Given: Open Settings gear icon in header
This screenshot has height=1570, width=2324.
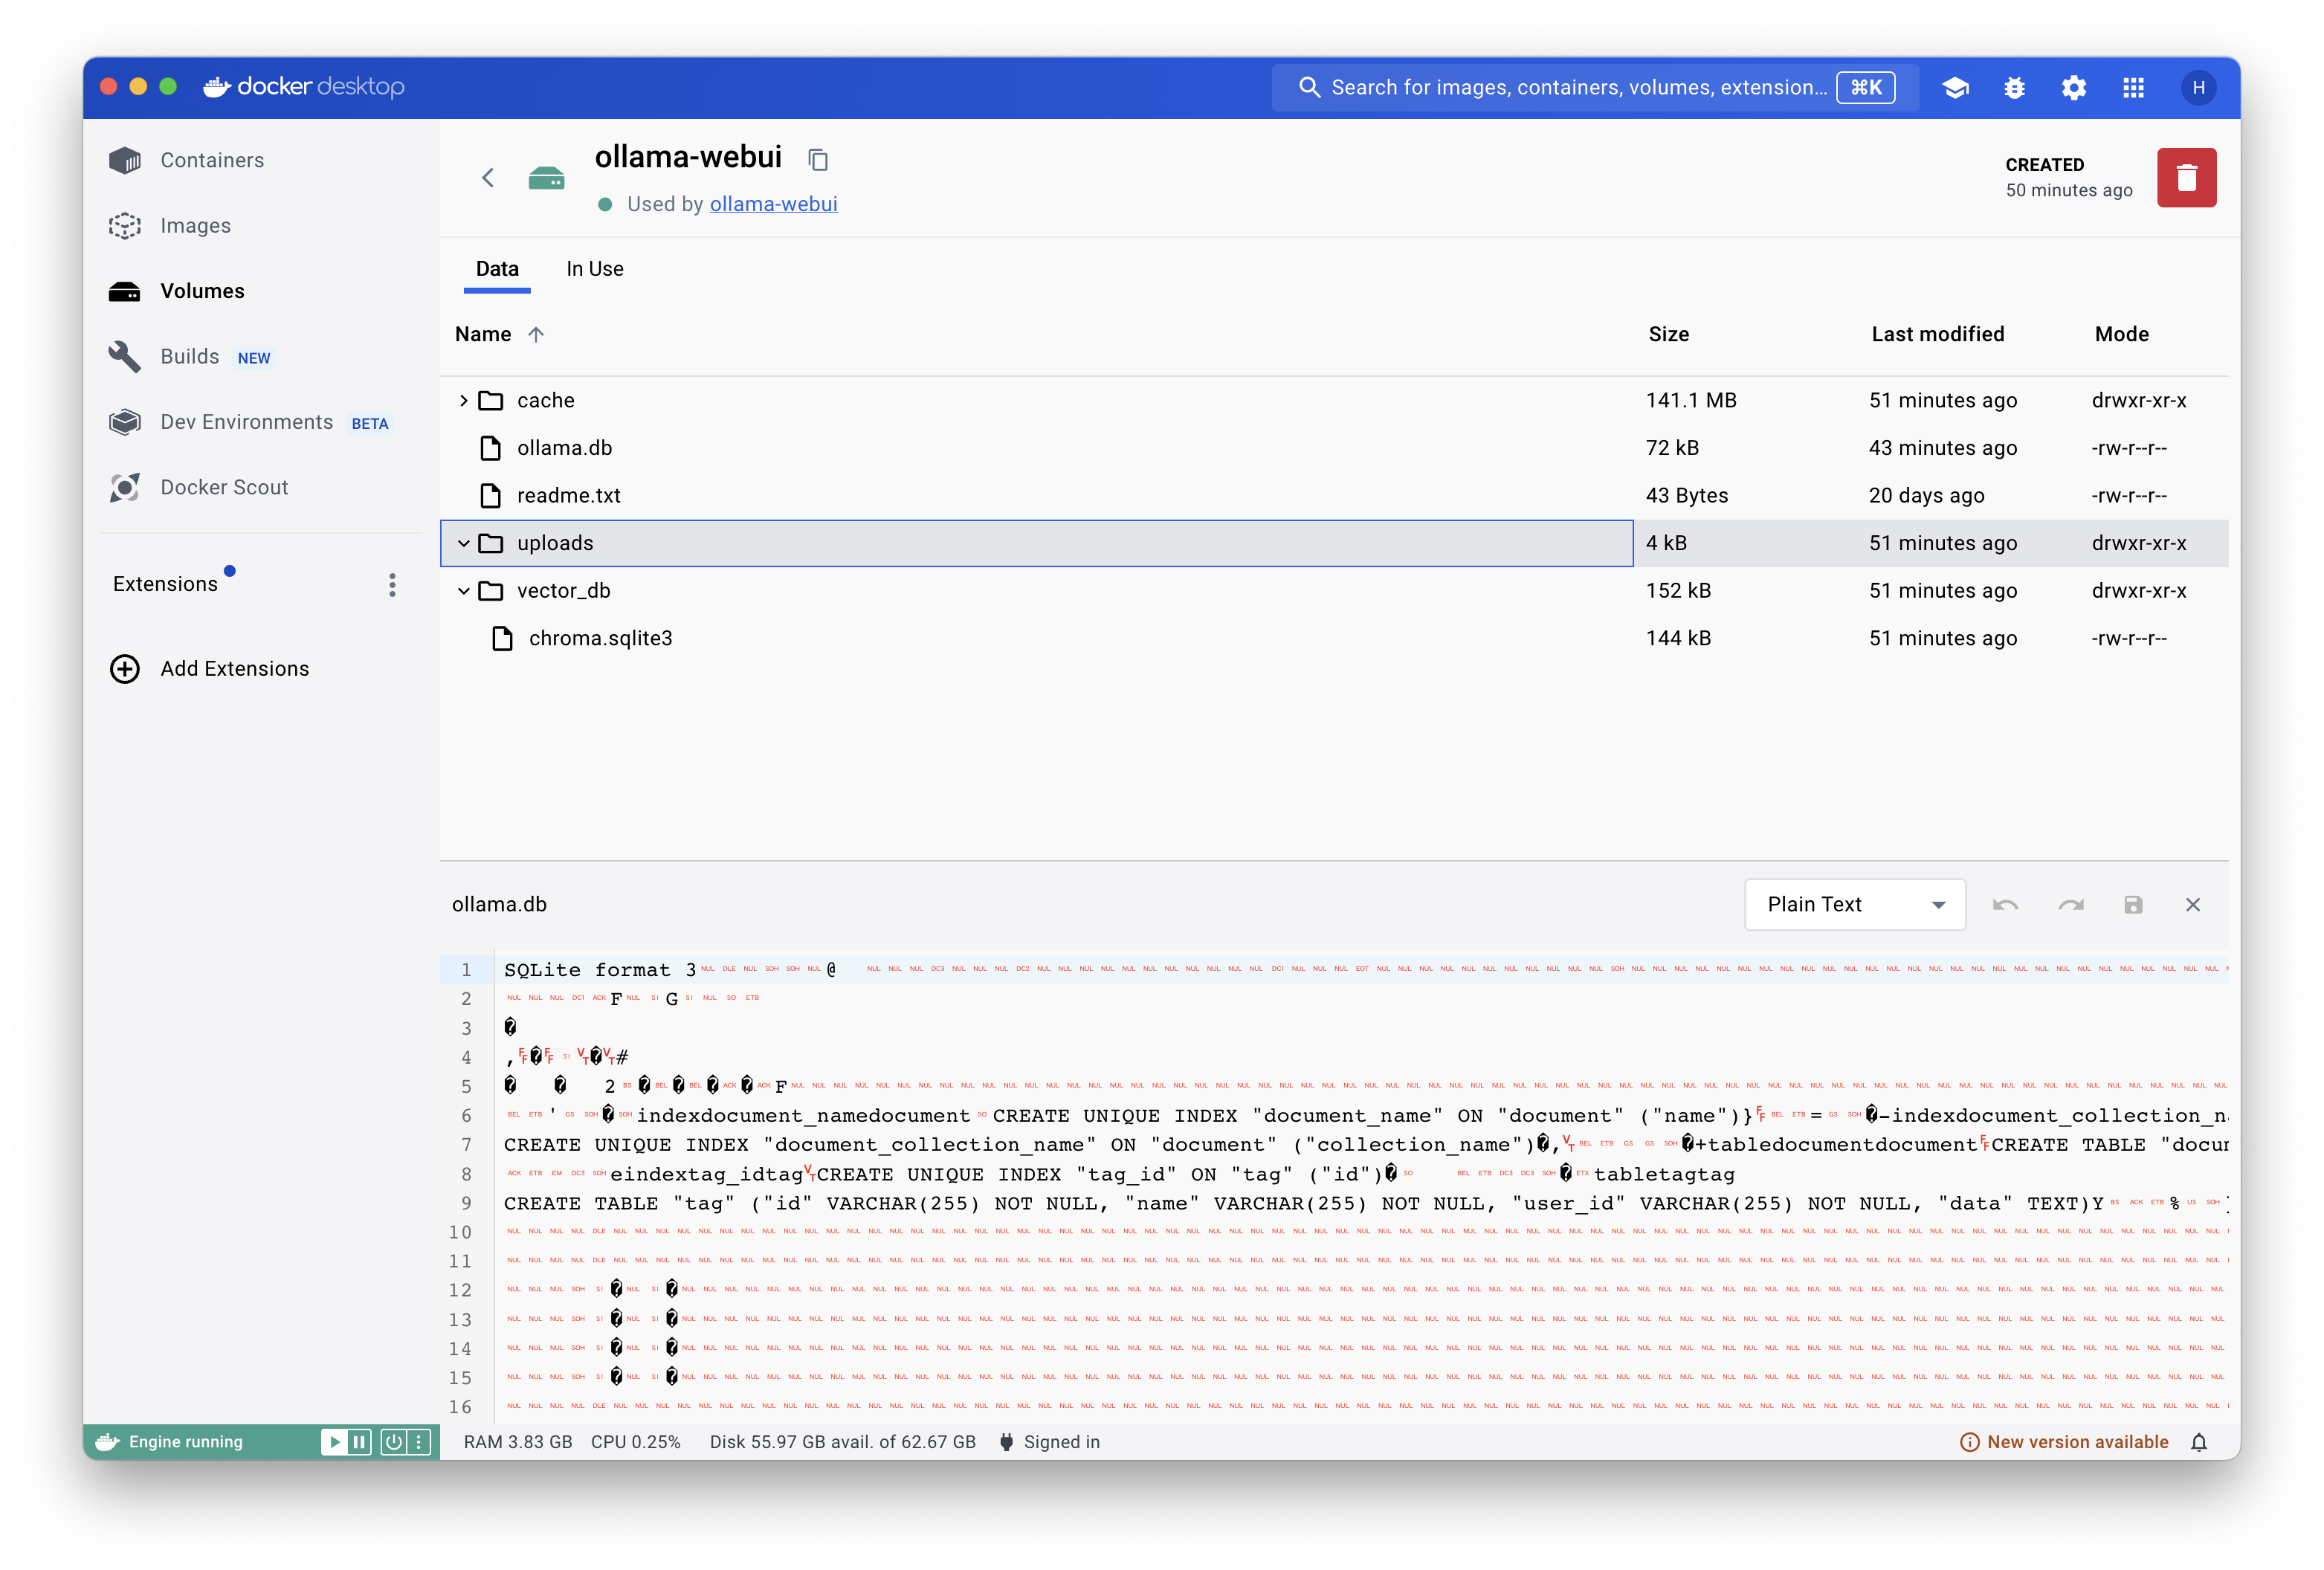Looking at the screenshot, I should pyautogui.click(x=2073, y=88).
